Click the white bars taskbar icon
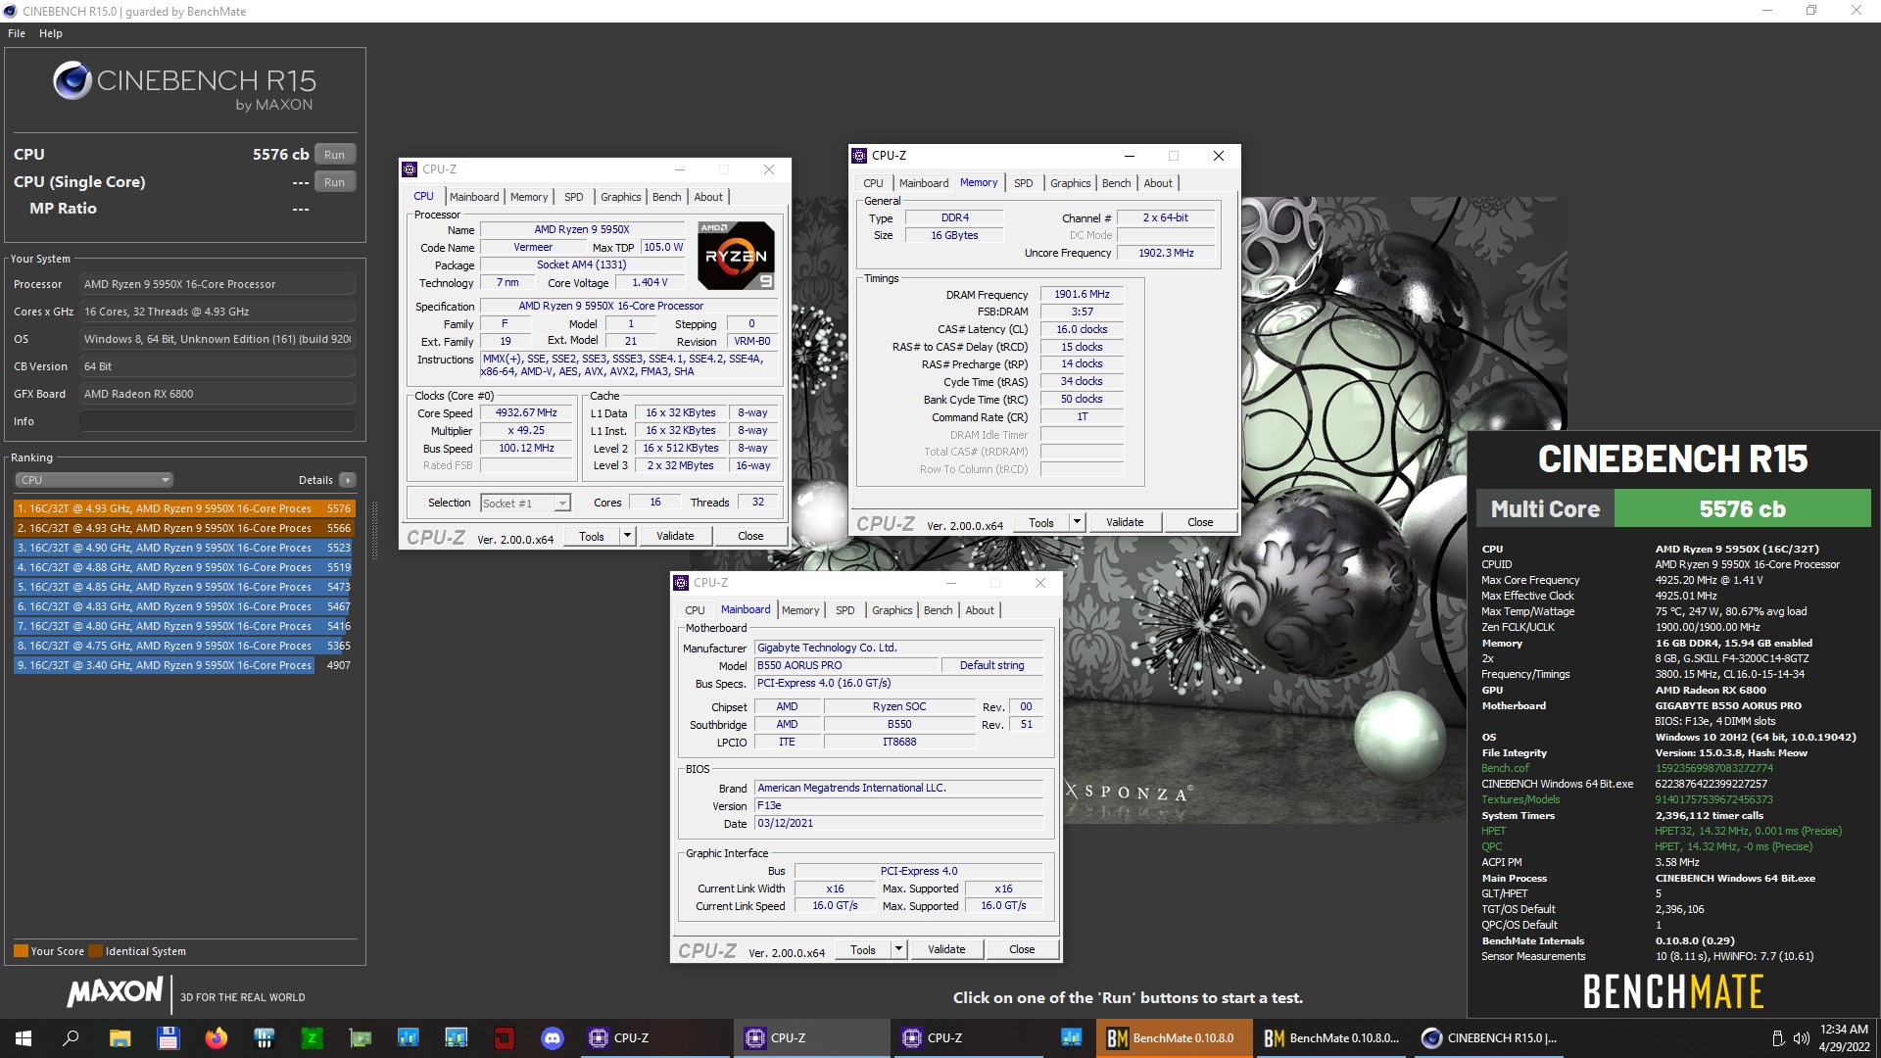 click(264, 1038)
